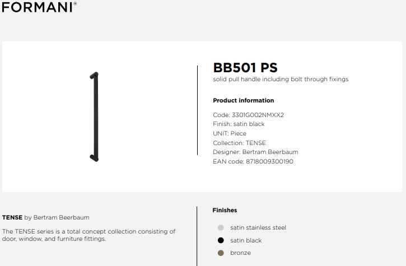Click the Finish: satin black line
This screenshot has height=266, width=406.
coord(239,124)
